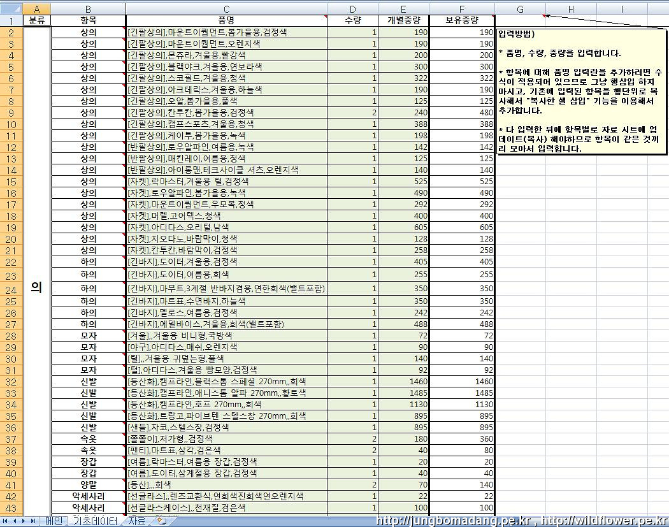Select cell with 머렐,고어텍스,청색 item
Image resolution: width=669 pixels, height=527 pixels.
227,216
